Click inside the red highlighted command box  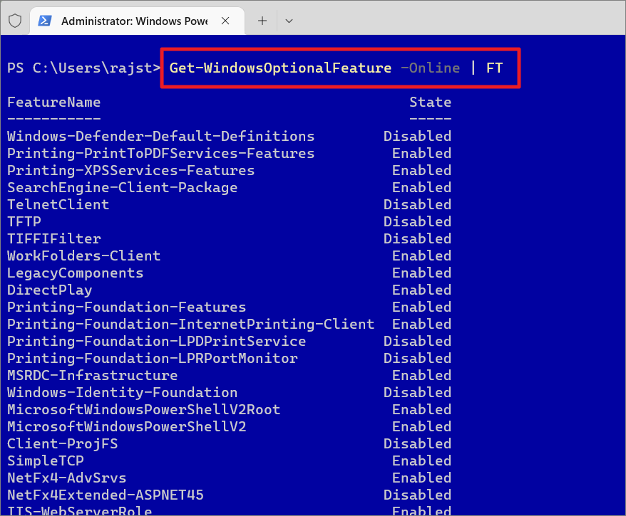pos(340,68)
